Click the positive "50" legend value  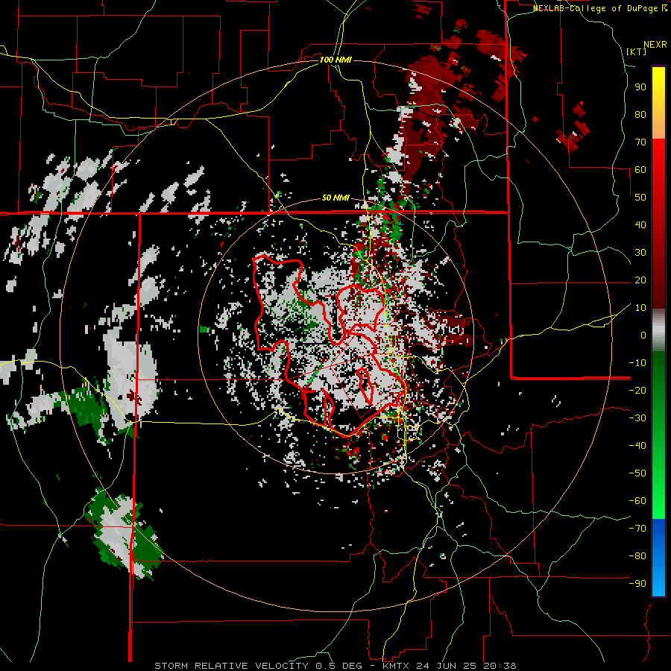click(x=640, y=198)
